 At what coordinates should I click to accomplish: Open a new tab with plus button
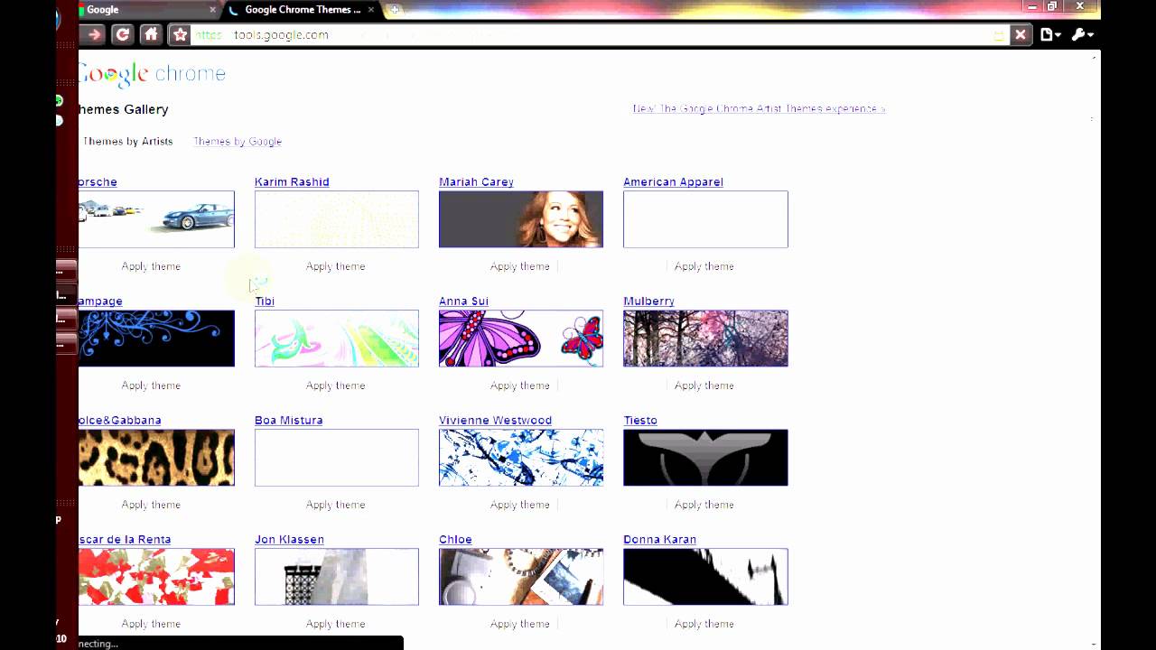pos(395,10)
